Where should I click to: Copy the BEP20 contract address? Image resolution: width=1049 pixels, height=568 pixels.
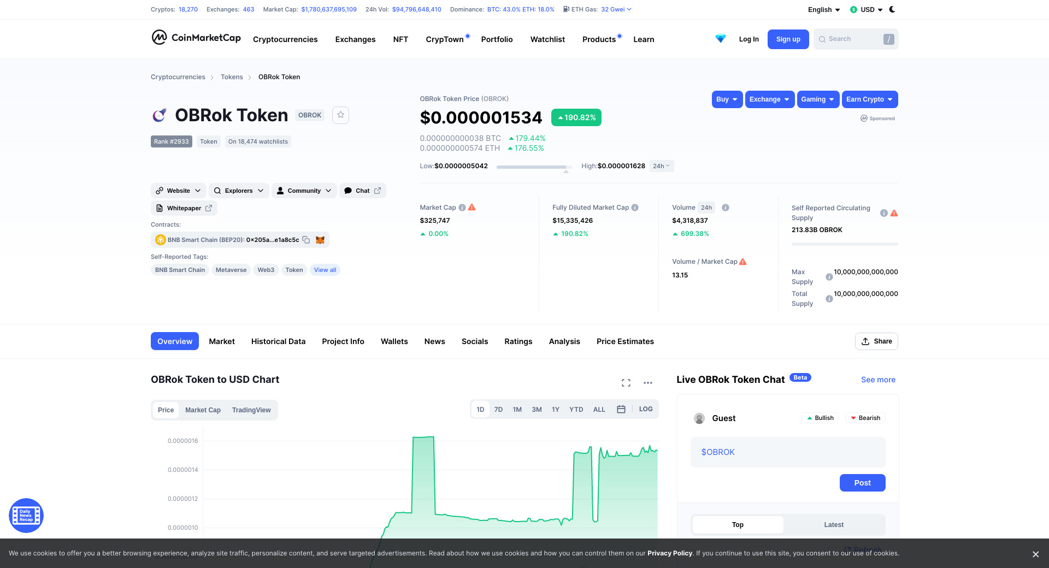coord(306,240)
